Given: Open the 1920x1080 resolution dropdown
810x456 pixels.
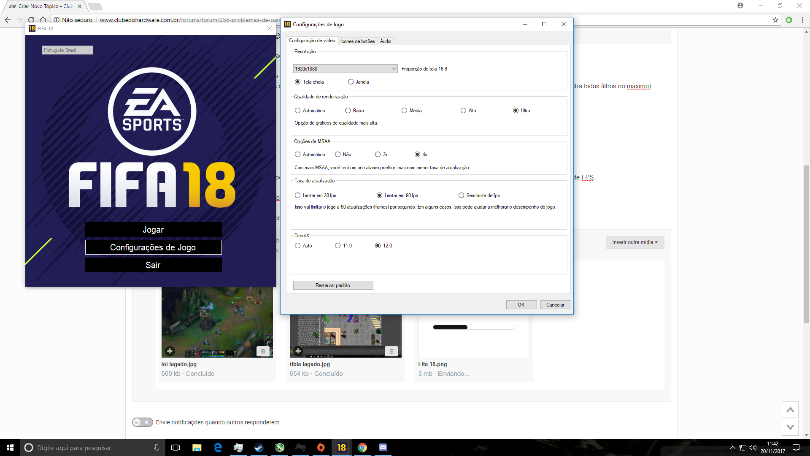Looking at the screenshot, I should click(x=345, y=68).
